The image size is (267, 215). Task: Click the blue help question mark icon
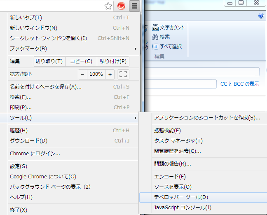pyautogui.click(x=261, y=16)
